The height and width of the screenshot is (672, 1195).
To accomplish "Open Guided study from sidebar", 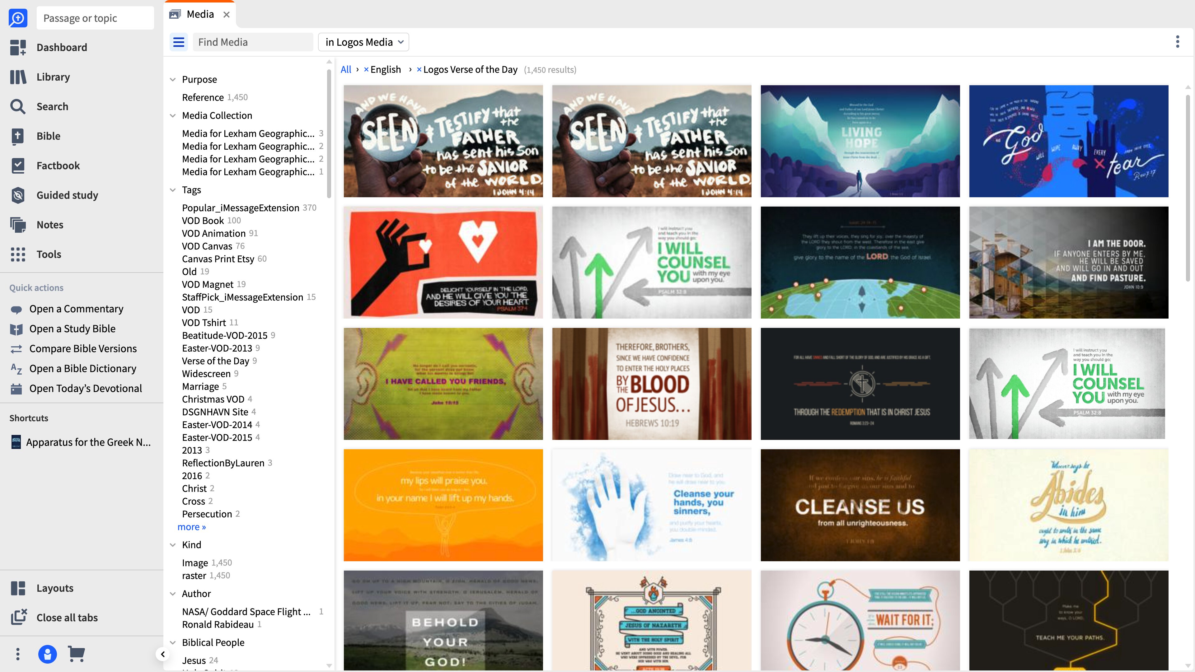I will coord(18,195).
